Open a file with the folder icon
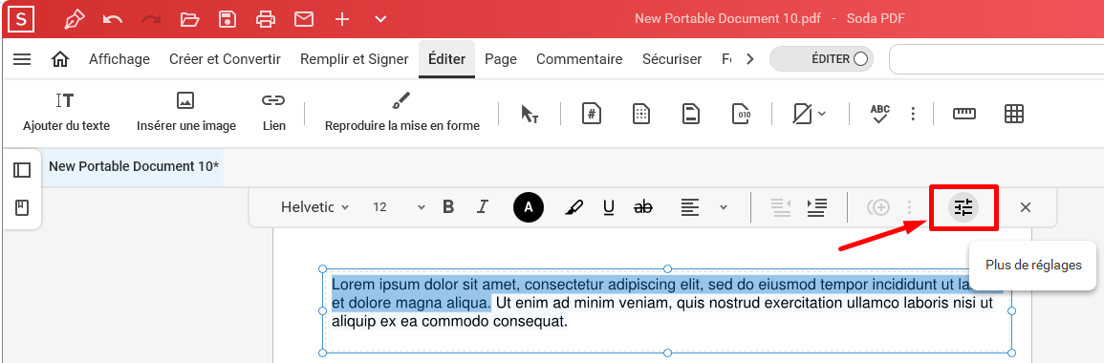 (x=189, y=19)
